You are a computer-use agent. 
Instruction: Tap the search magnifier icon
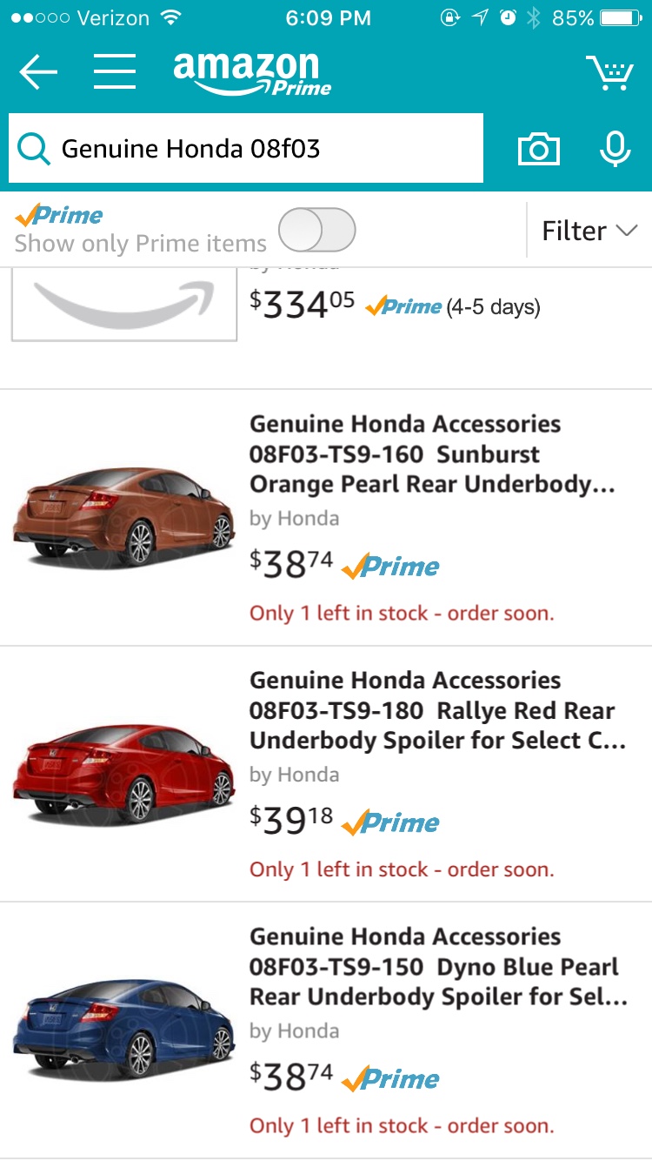33,150
